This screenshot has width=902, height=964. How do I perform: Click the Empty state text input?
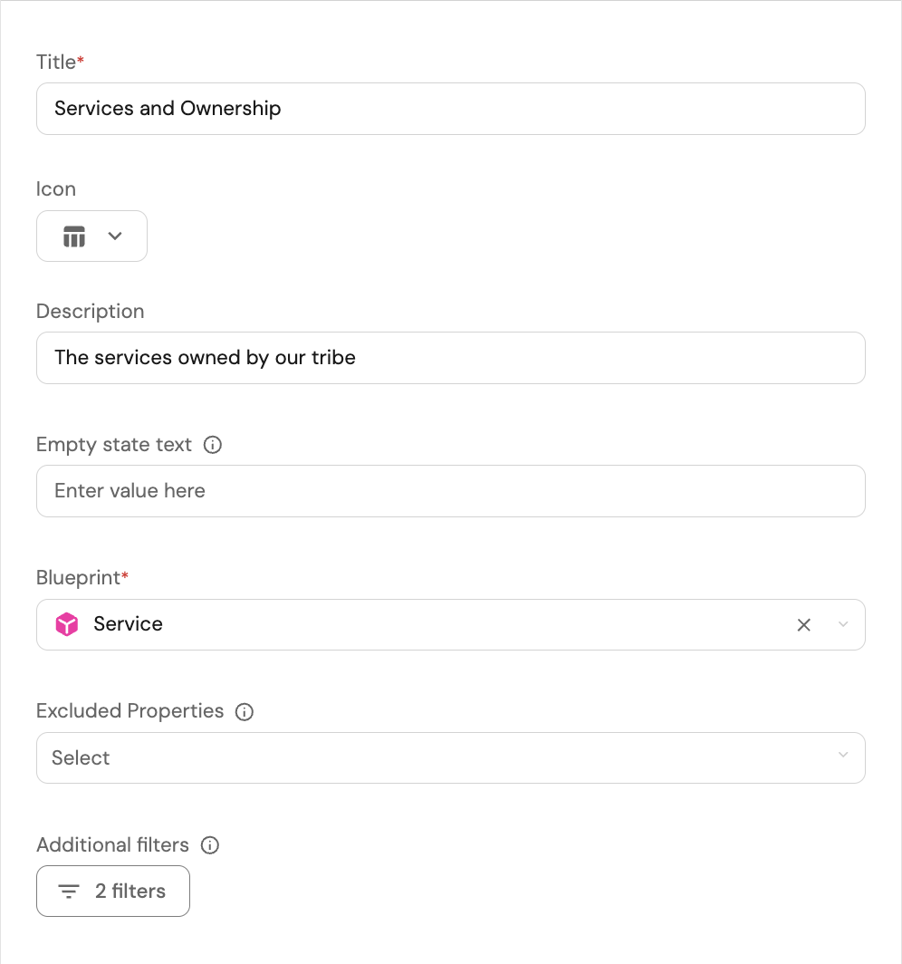tap(450, 491)
